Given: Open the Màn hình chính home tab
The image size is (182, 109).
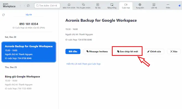Looking at the screenshot, I should pos(69,6).
